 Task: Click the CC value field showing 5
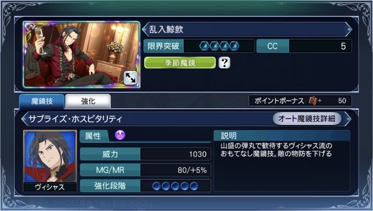pyautogui.click(x=320, y=46)
